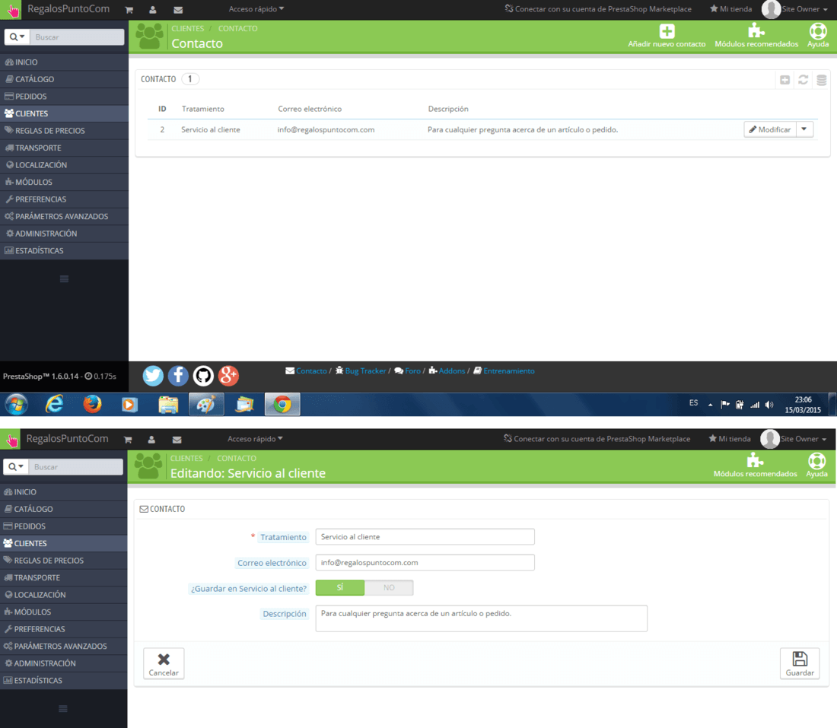
Task: Open the Foro footer link
Action: [x=408, y=371]
